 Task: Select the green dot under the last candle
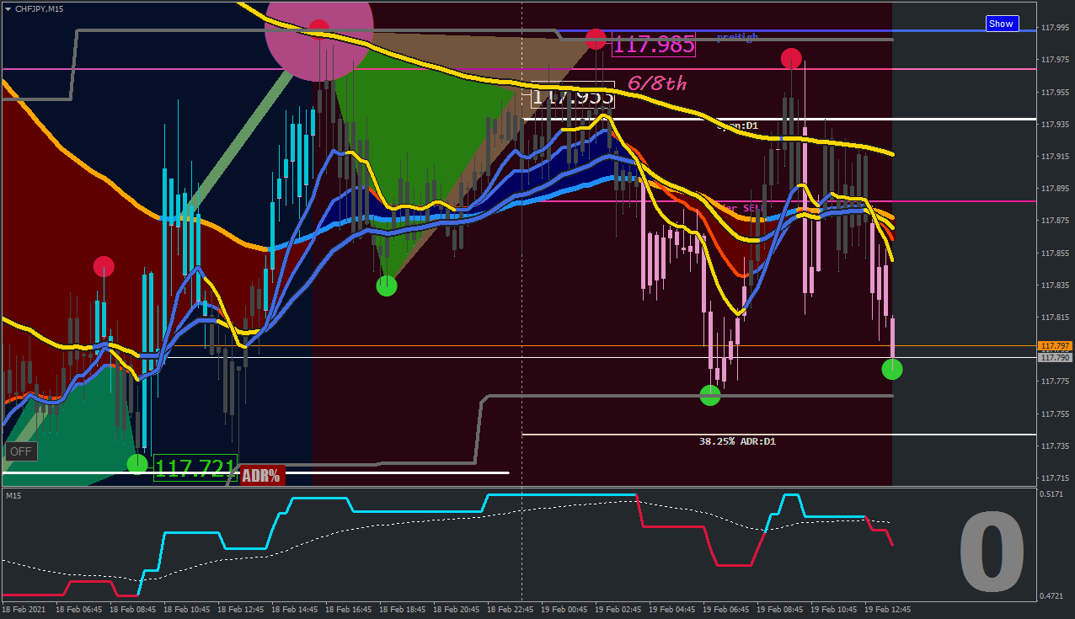(891, 369)
